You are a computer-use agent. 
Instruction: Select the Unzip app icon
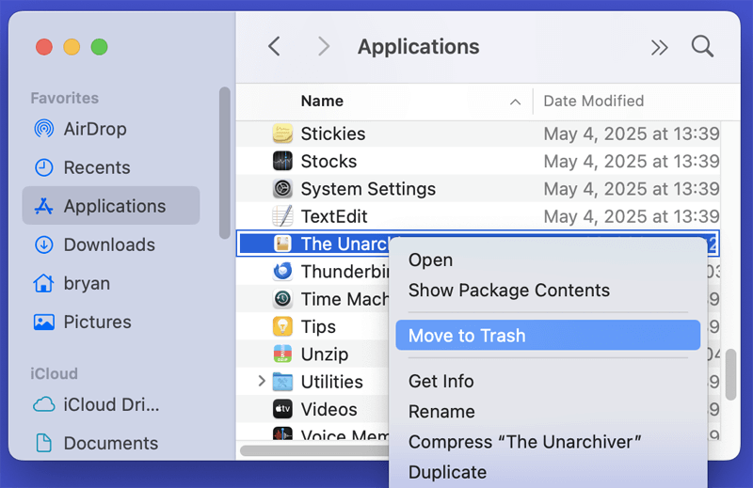(x=282, y=354)
